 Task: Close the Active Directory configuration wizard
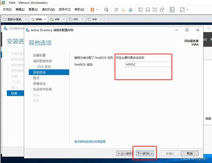(198, 30)
